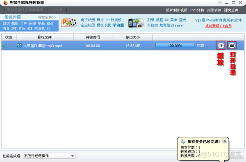Screen dimensions: 246x162
Task: Click the 狸窝 app logo in the title bar
Action: [x=5, y=3]
